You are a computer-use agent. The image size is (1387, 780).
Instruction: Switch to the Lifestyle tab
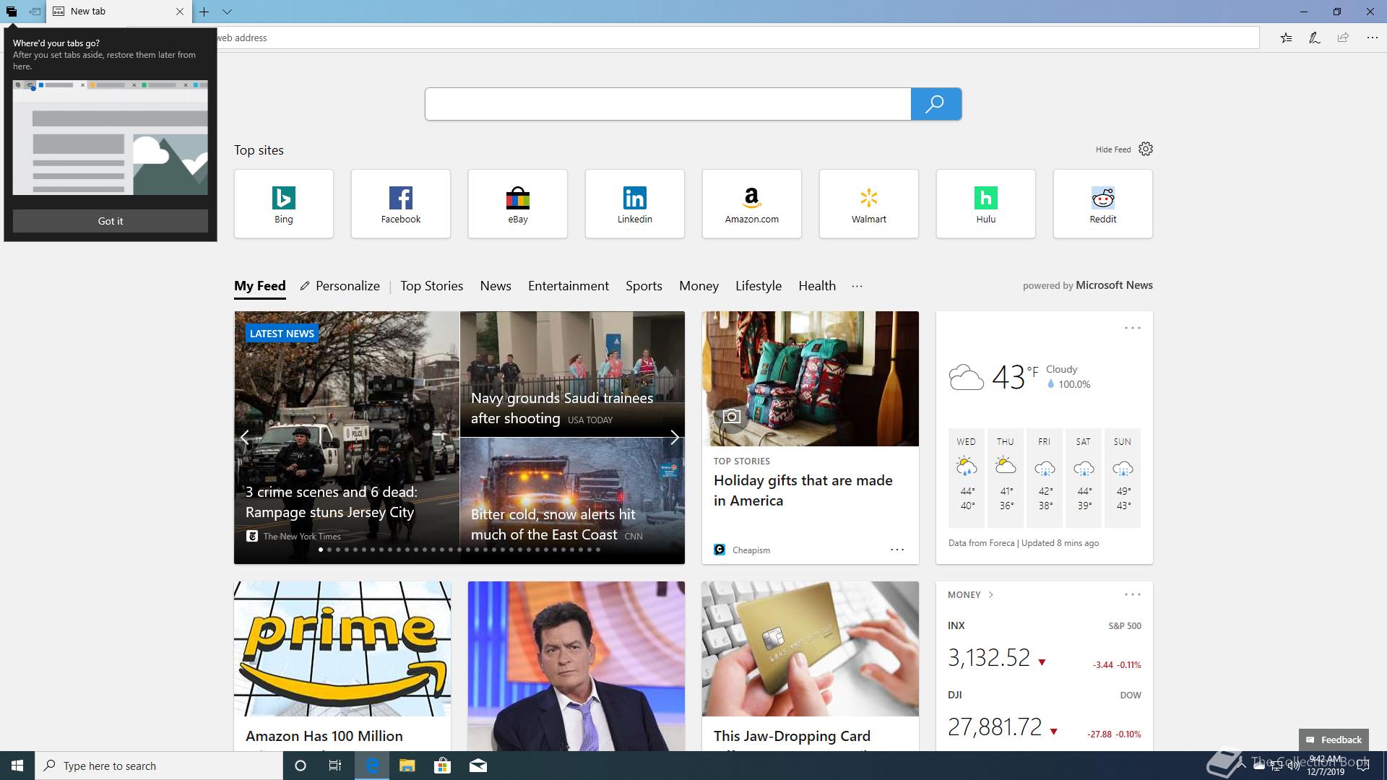click(759, 286)
